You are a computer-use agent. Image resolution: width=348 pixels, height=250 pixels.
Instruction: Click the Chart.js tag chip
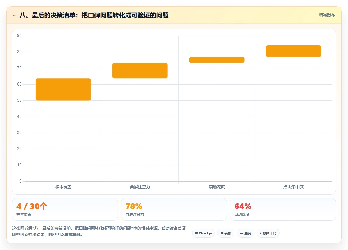click(203, 233)
